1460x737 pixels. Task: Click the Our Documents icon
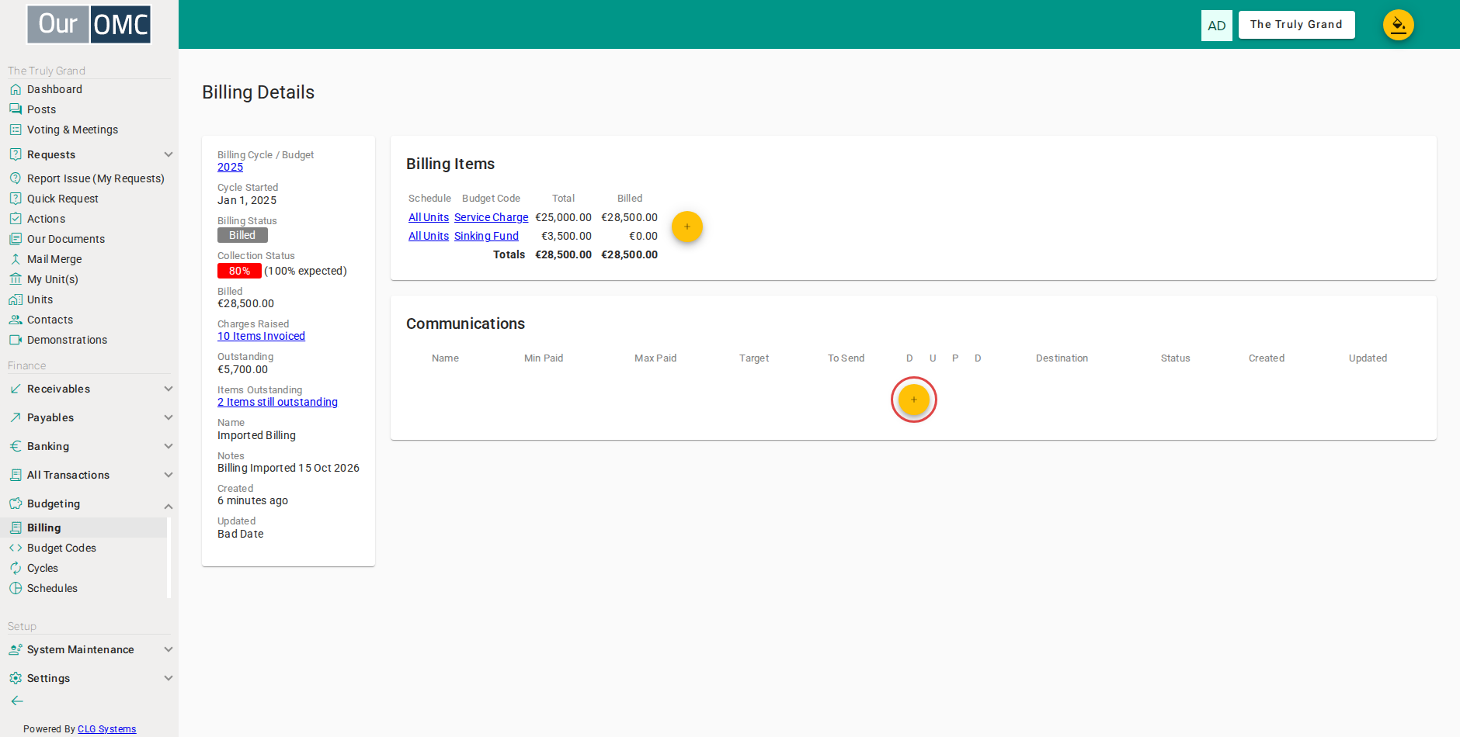[x=16, y=239]
